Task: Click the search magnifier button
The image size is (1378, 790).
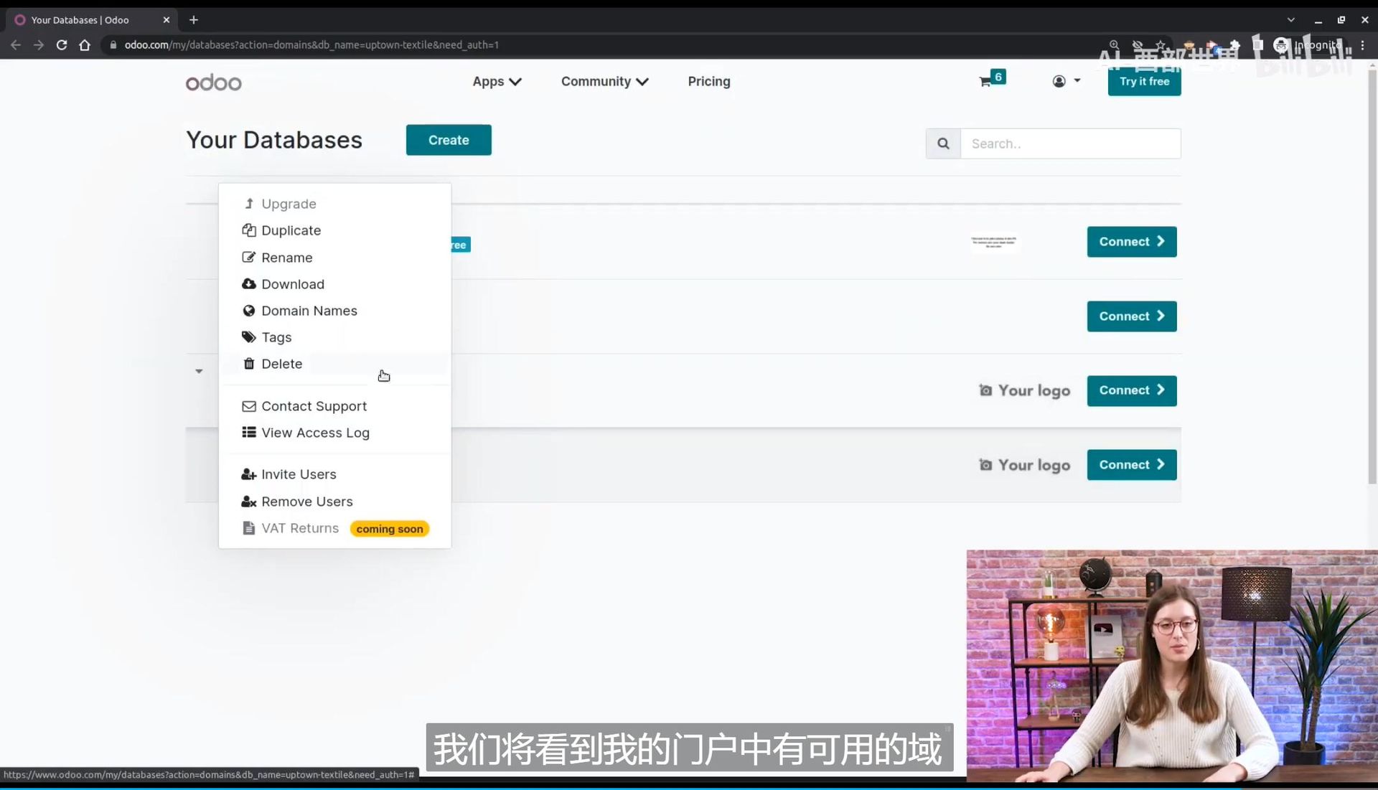Action: coord(943,144)
